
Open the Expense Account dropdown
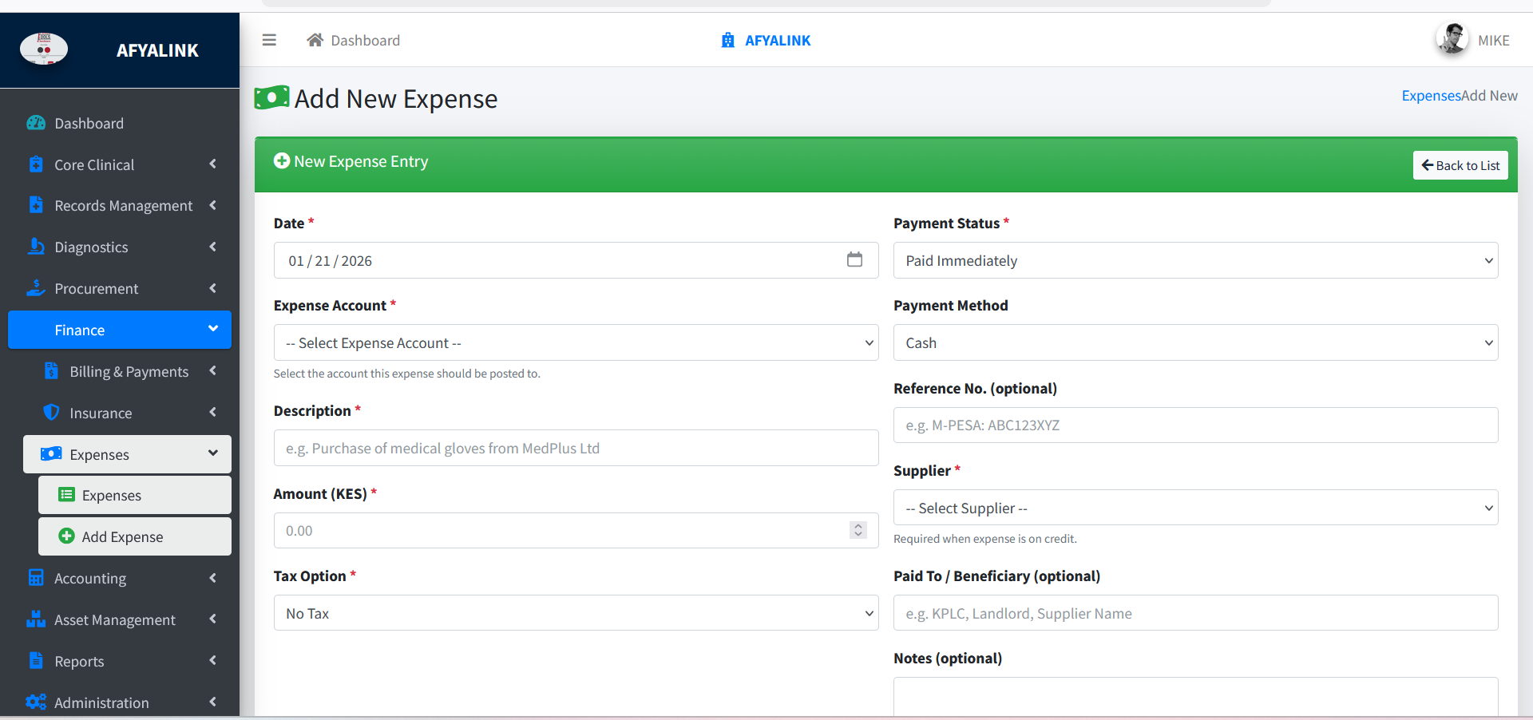click(x=576, y=342)
